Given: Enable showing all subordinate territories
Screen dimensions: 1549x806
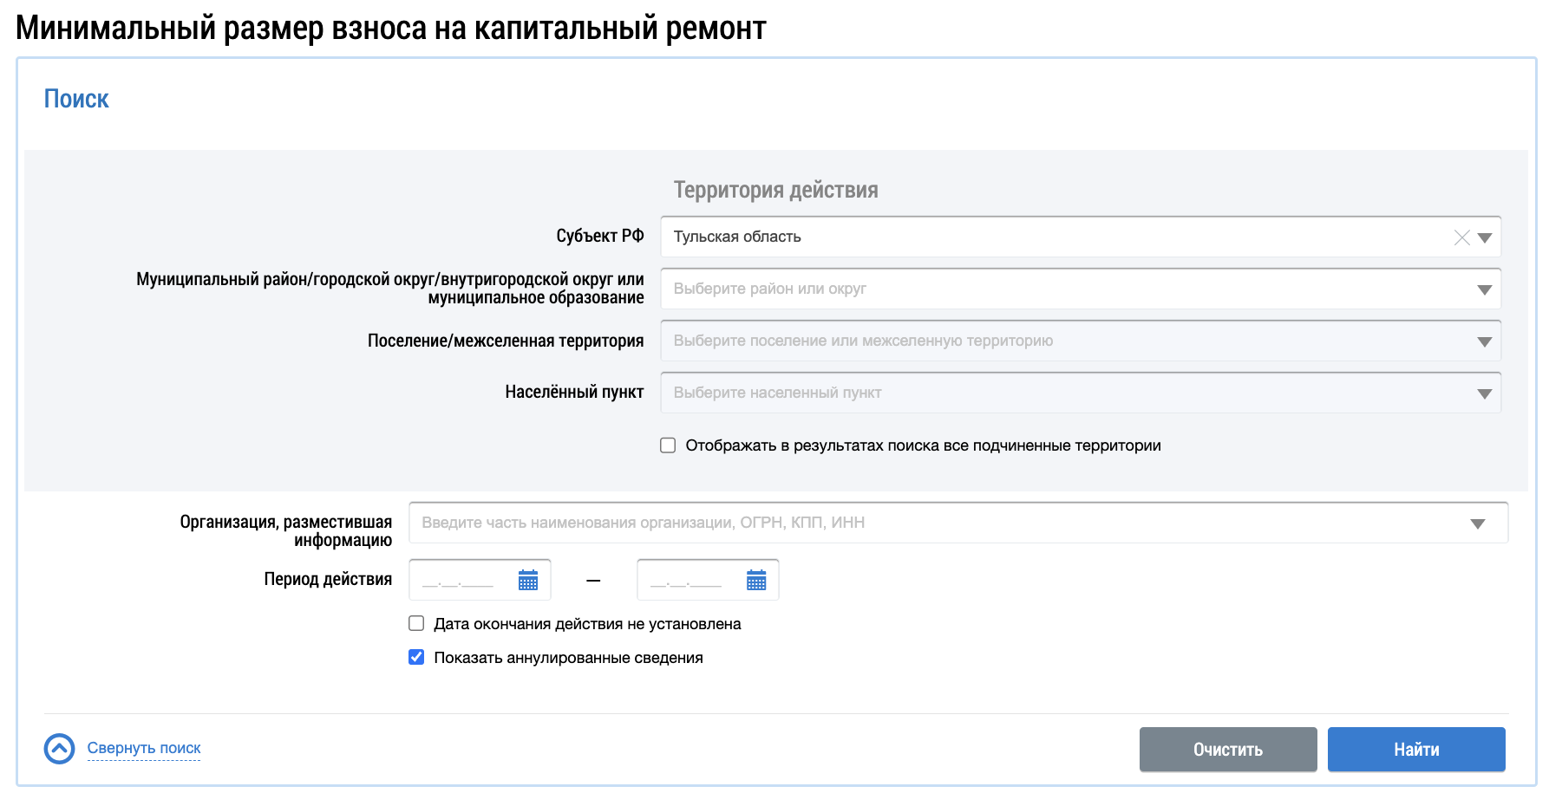Looking at the screenshot, I should 668,445.
